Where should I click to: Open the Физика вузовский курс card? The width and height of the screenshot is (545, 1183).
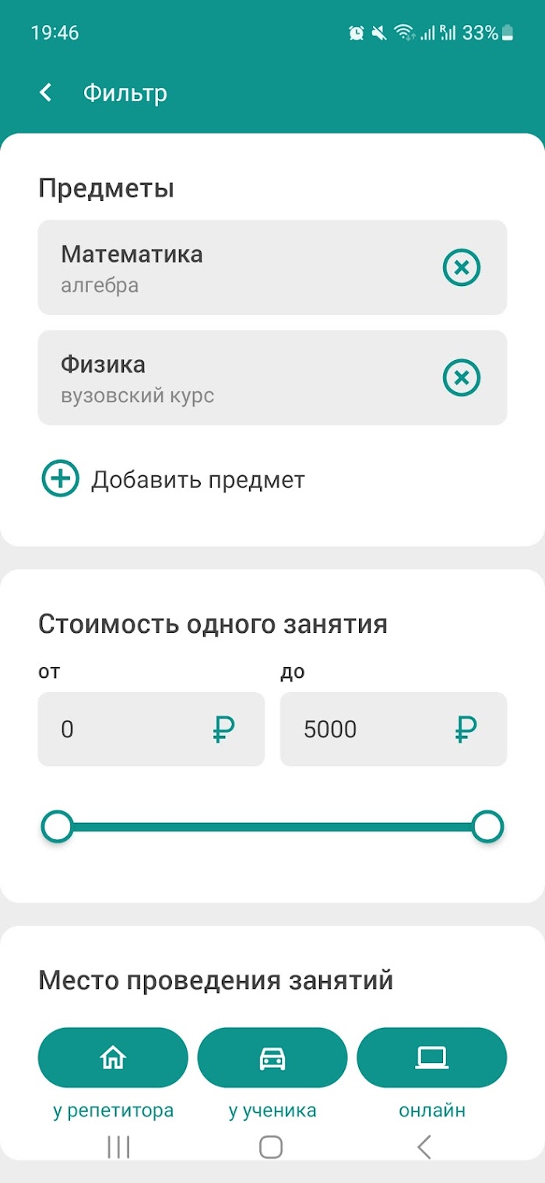tap(272, 378)
